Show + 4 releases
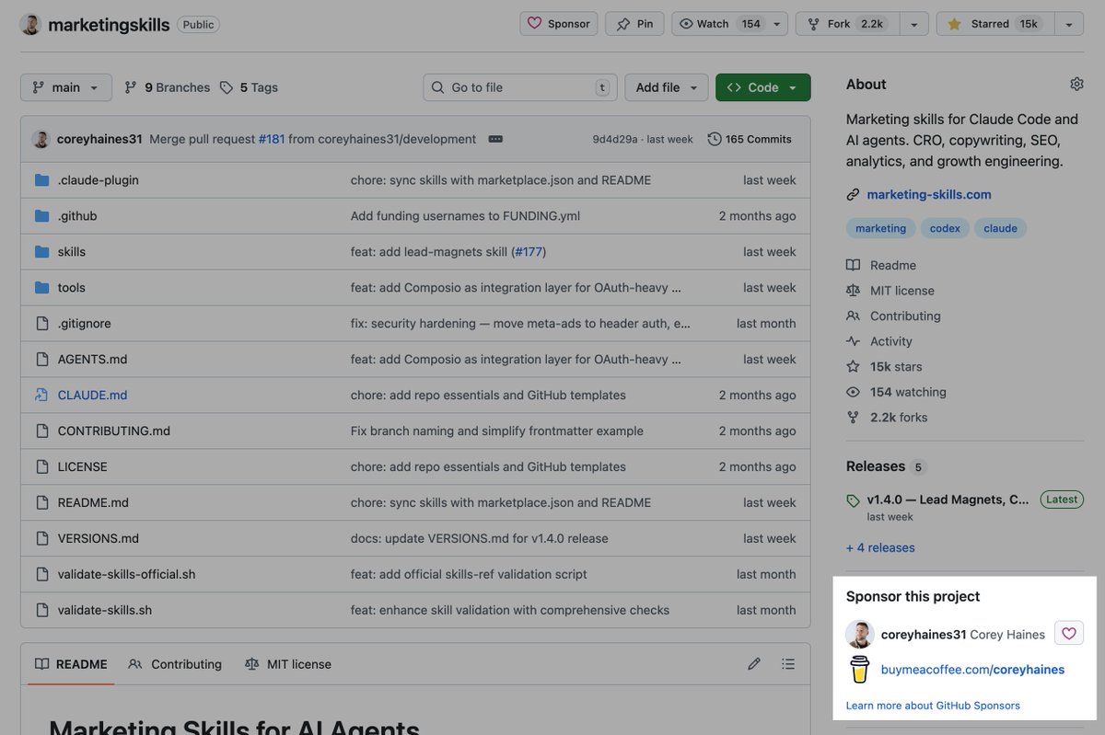 pyautogui.click(x=880, y=547)
